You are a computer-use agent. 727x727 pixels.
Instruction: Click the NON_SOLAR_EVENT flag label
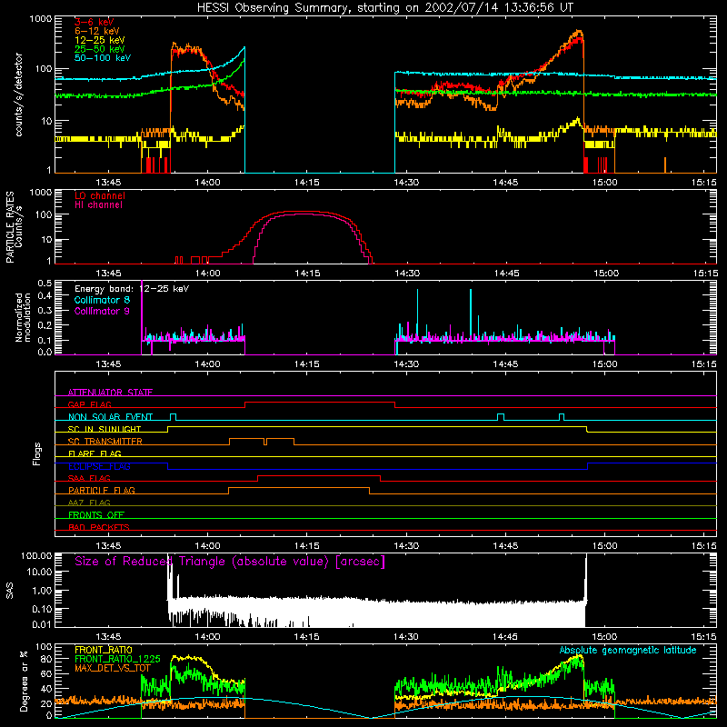click(x=110, y=417)
